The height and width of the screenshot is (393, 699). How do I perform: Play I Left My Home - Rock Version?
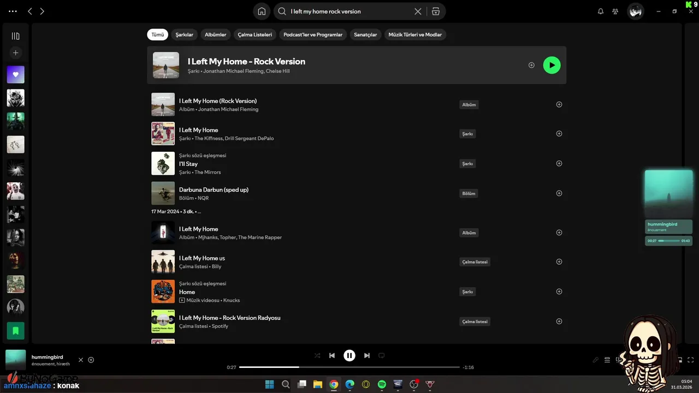point(552,65)
